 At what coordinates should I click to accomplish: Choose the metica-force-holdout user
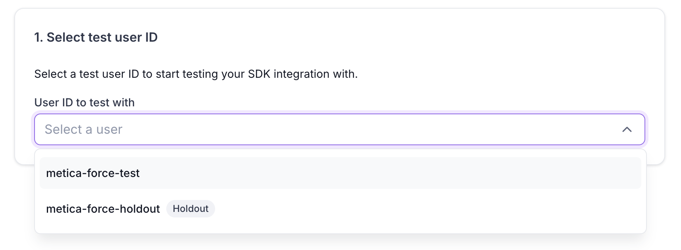click(x=103, y=209)
